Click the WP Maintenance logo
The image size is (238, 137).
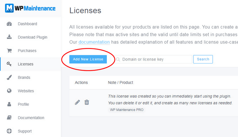(30, 8)
